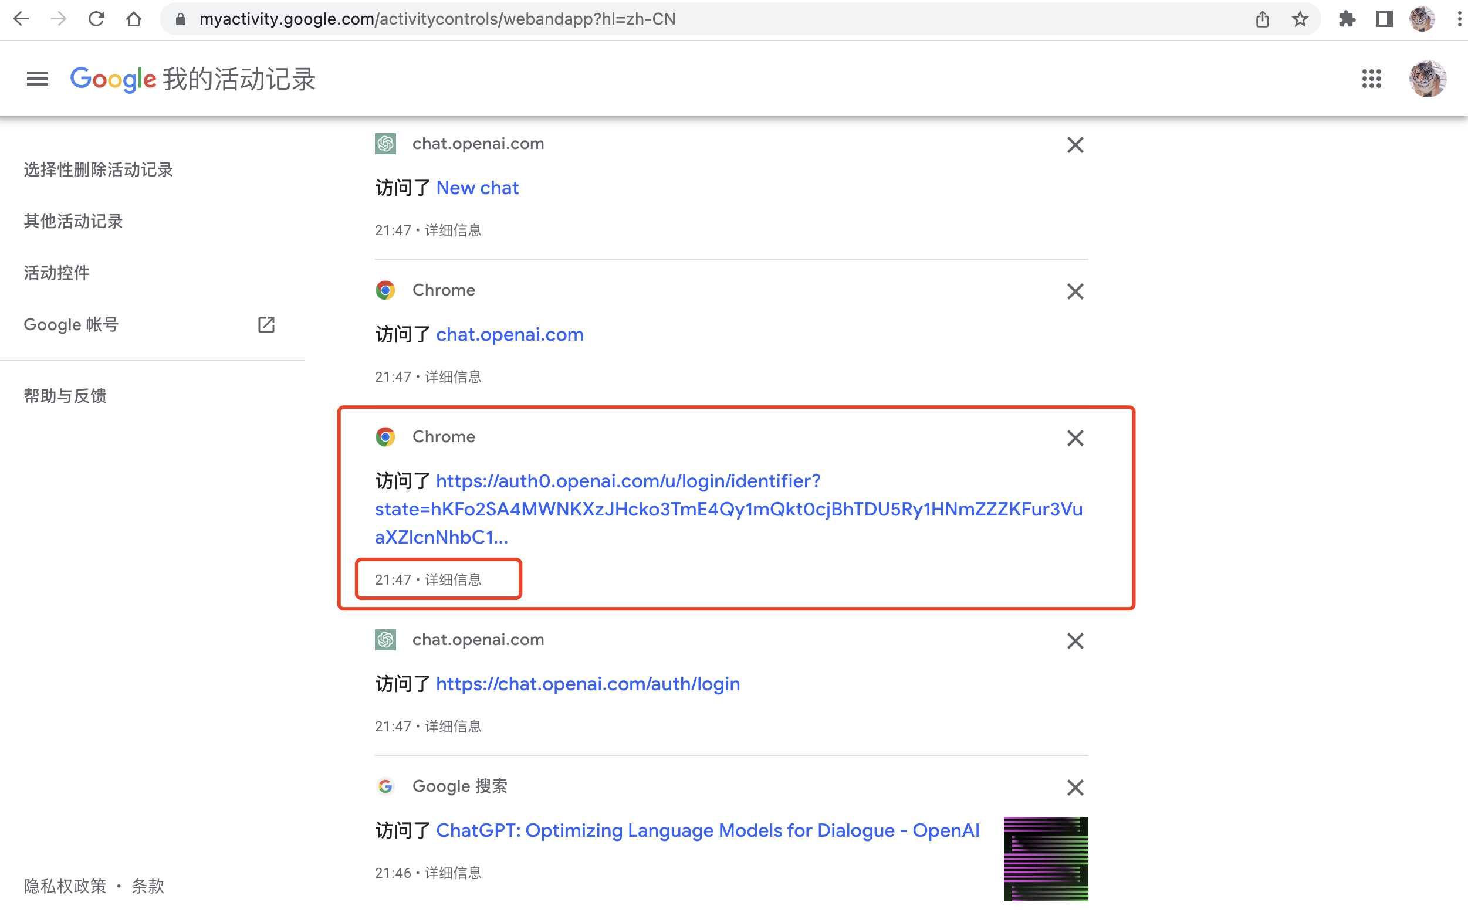Click the browser forward arrow

click(x=58, y=19)
